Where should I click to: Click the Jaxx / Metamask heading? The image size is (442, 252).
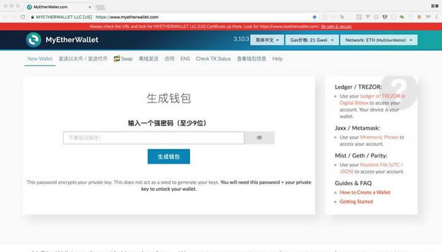click(x=357, y=128)
